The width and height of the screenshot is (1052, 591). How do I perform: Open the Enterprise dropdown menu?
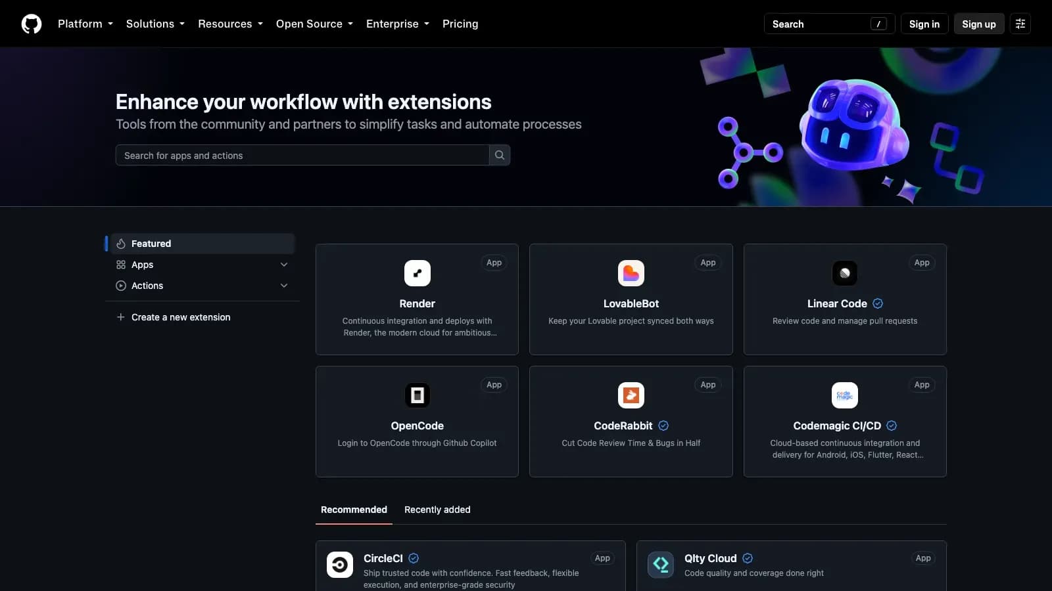(x=398, y=24)
